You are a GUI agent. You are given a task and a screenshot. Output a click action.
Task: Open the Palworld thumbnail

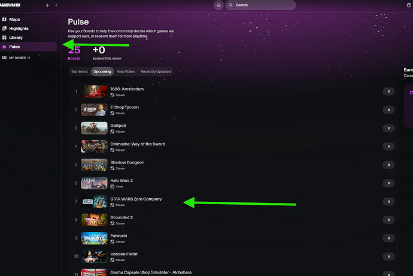pyautogui.click(x=95, y=238)
